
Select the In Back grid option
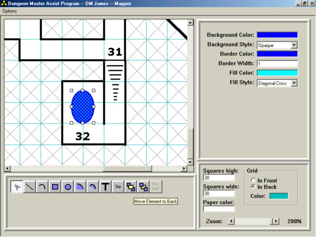pyautogui.click(x=253, y=187)
